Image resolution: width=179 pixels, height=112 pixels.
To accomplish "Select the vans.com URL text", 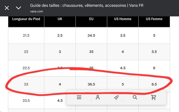I will [37, 11].
